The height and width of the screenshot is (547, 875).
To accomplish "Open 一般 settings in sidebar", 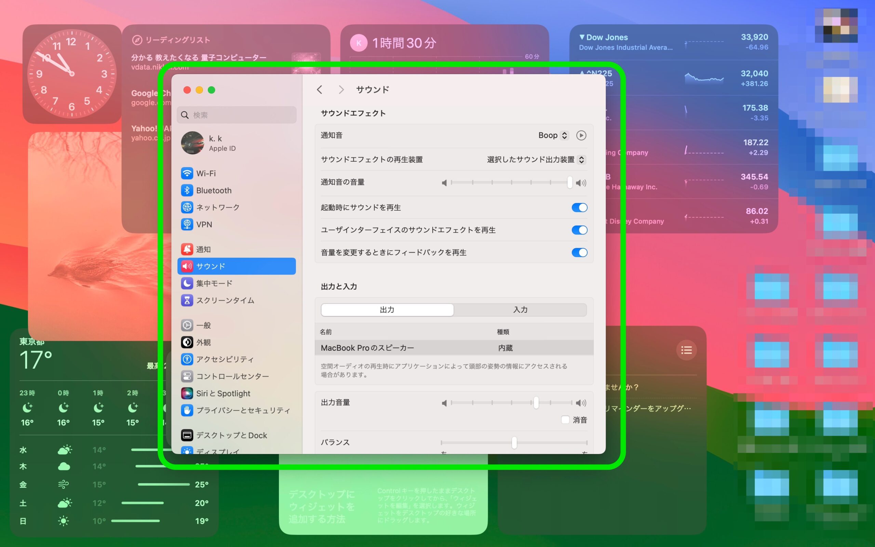I will (237, 325).
